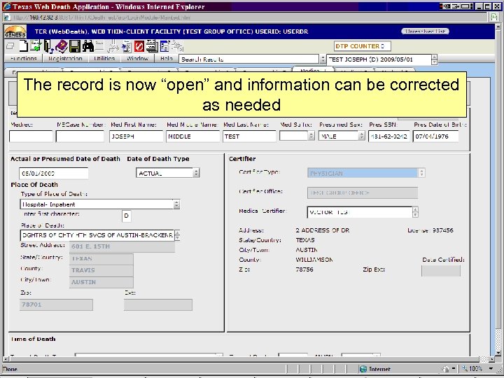The image size is (504, 378).
Task: Click the Enter first character box
Action: coord(126,216)
